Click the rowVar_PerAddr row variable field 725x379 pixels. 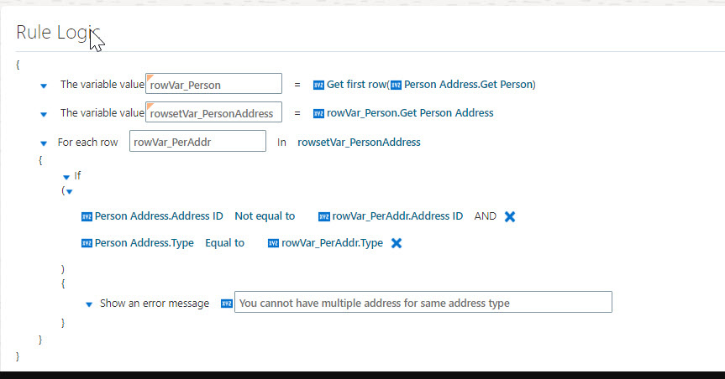(x=197, y=141)
